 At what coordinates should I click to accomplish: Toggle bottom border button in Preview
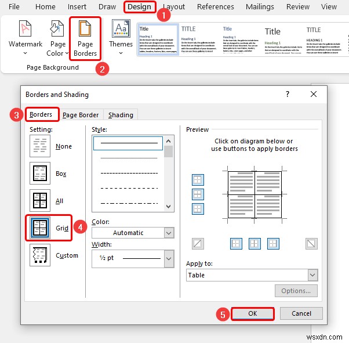[x=198, y=209]
